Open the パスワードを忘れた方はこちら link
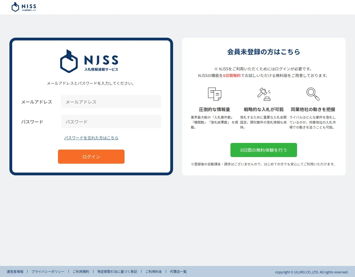 click(x=91, y=138)
